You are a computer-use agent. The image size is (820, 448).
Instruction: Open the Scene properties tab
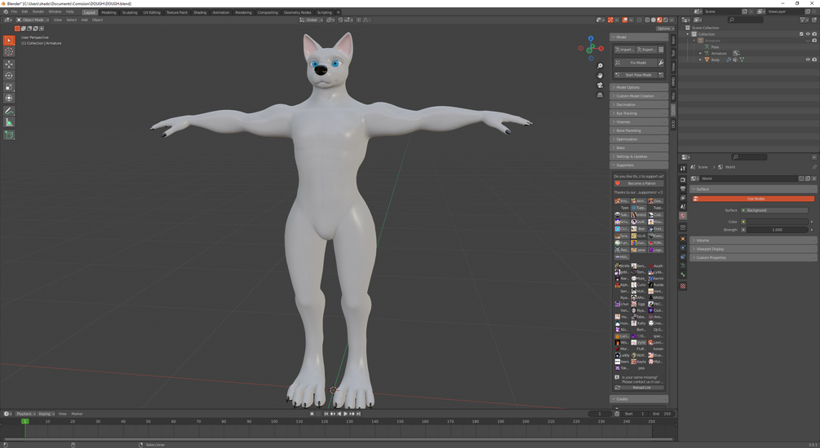pos(682,207)
